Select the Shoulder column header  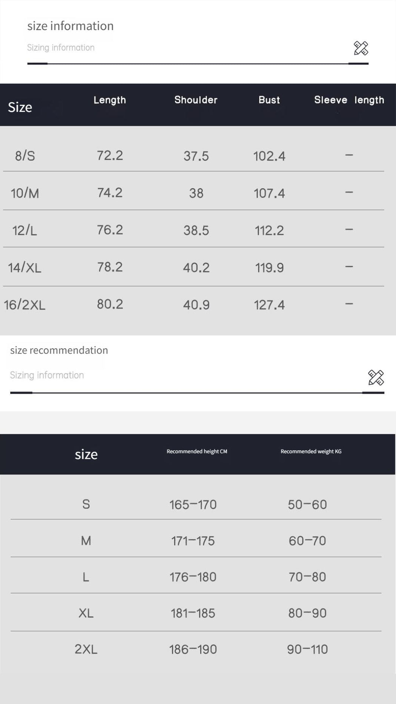(196, 100)
